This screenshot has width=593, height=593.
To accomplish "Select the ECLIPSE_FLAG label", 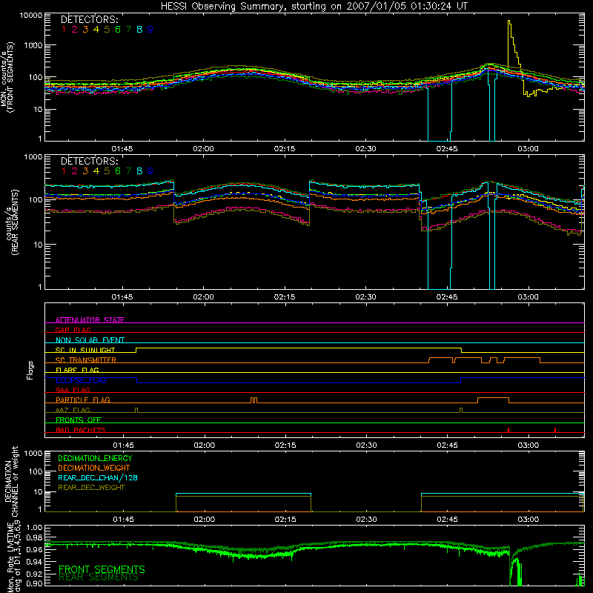I will [81, 380].
